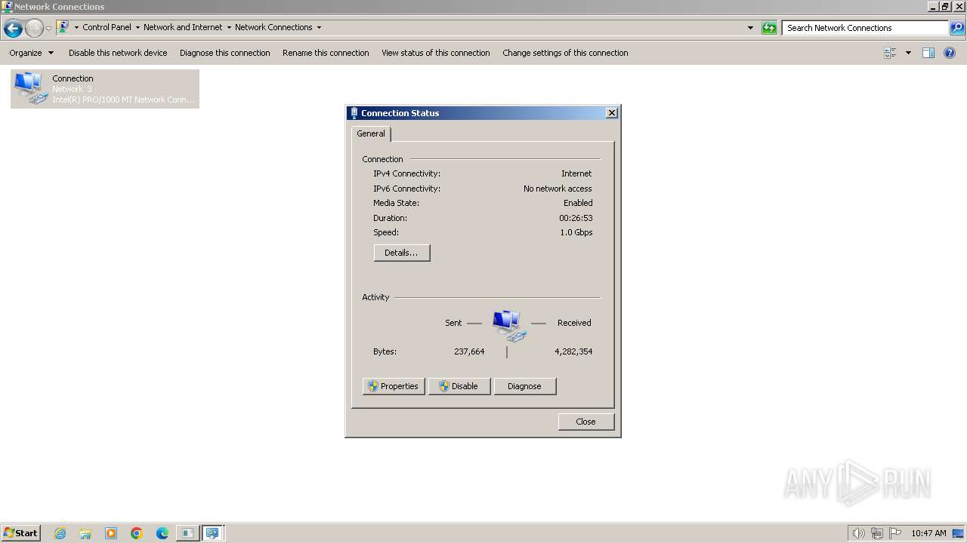Click the Disable button in dialog
The height and width of the screenshot is (543, 967).
coord(459,386)
